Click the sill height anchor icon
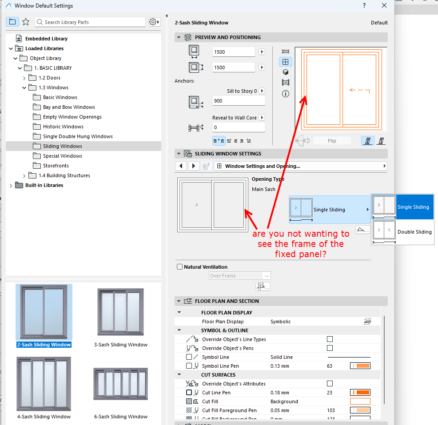The image size is (438, 425). 196,102
